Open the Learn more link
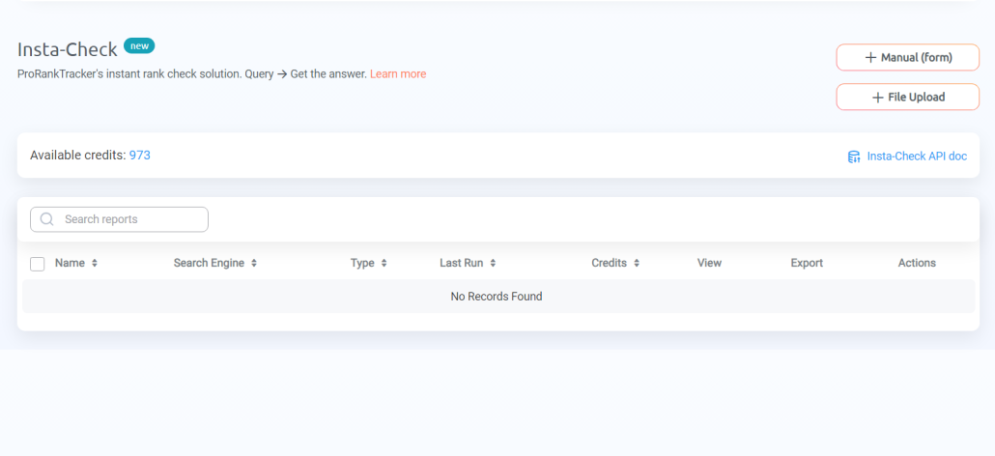The image size is (995, 456). [398, 74]
